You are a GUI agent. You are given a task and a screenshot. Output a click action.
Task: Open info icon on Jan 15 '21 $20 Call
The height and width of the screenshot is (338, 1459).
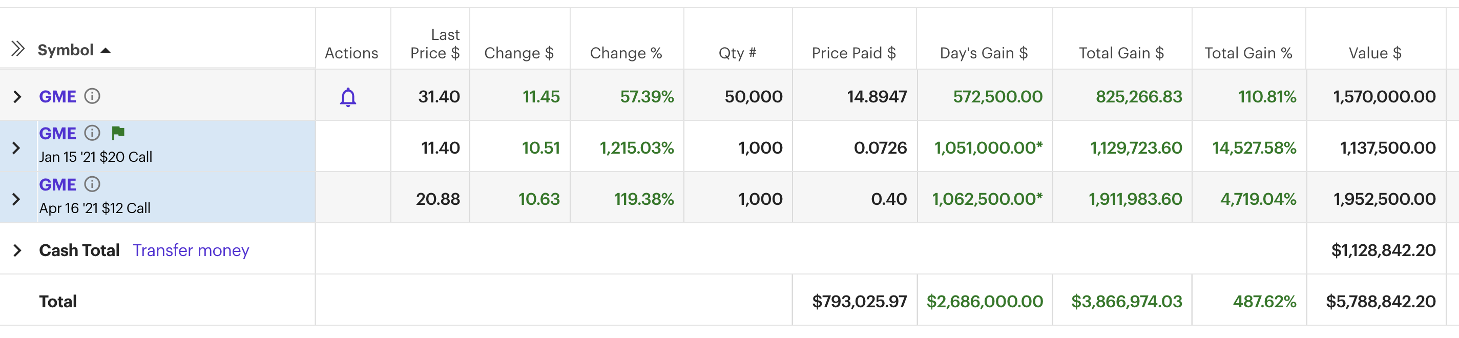click(x=92, y=133)
